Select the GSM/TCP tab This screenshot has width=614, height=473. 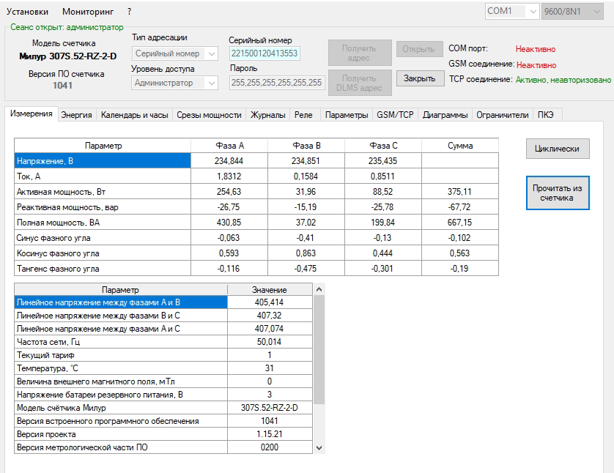click(395, 115)
